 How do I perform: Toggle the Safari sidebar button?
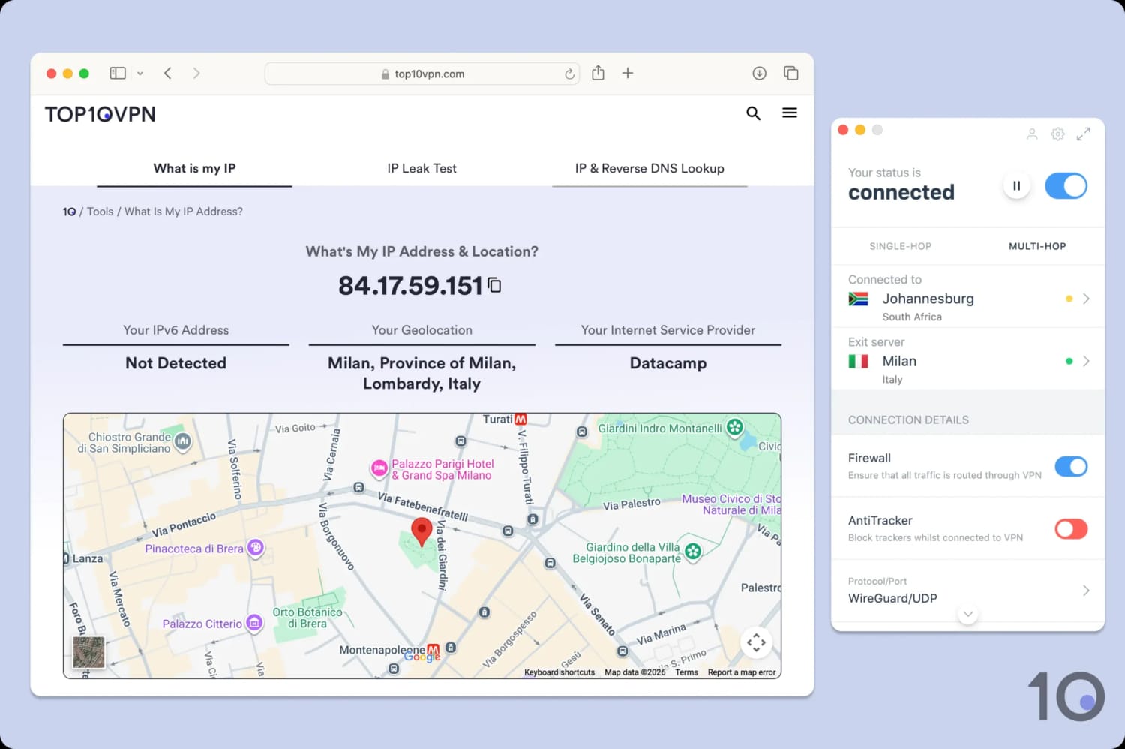pos(118,74)
